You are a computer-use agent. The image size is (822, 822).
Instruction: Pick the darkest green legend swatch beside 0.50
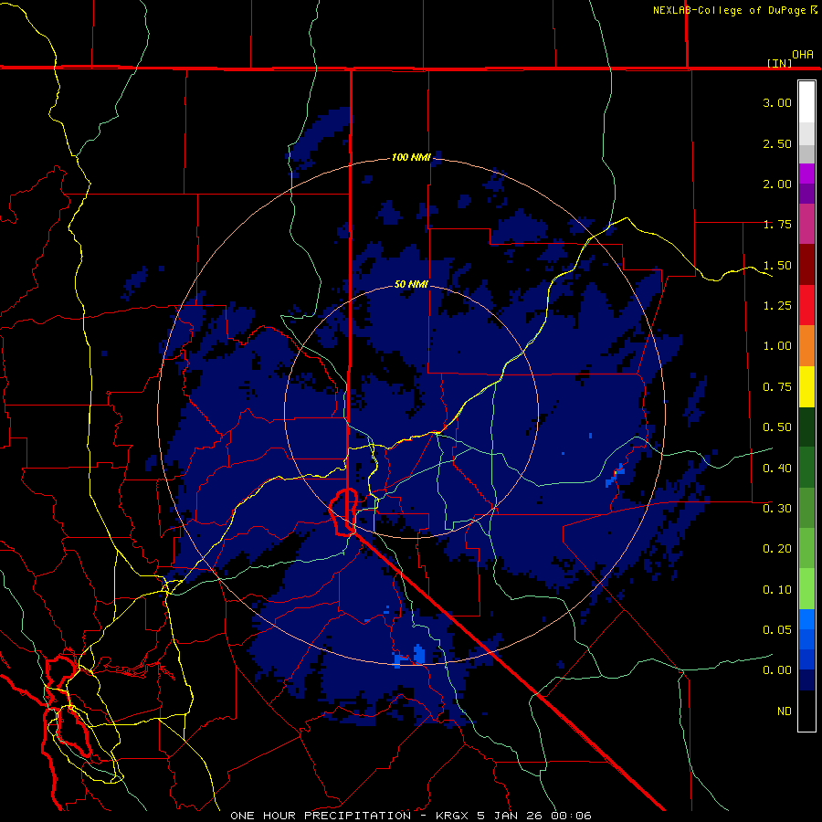pyautogui.click(x=806, y=427)
